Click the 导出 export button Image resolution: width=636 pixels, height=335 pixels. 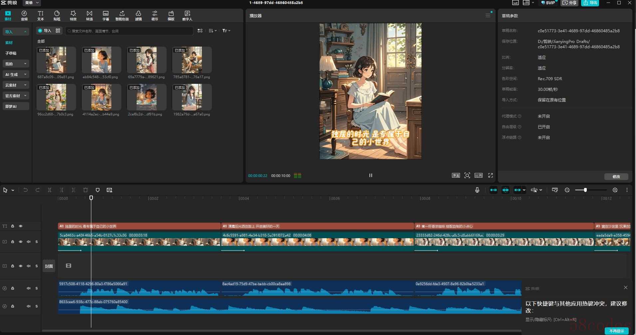tap(590, 3)
